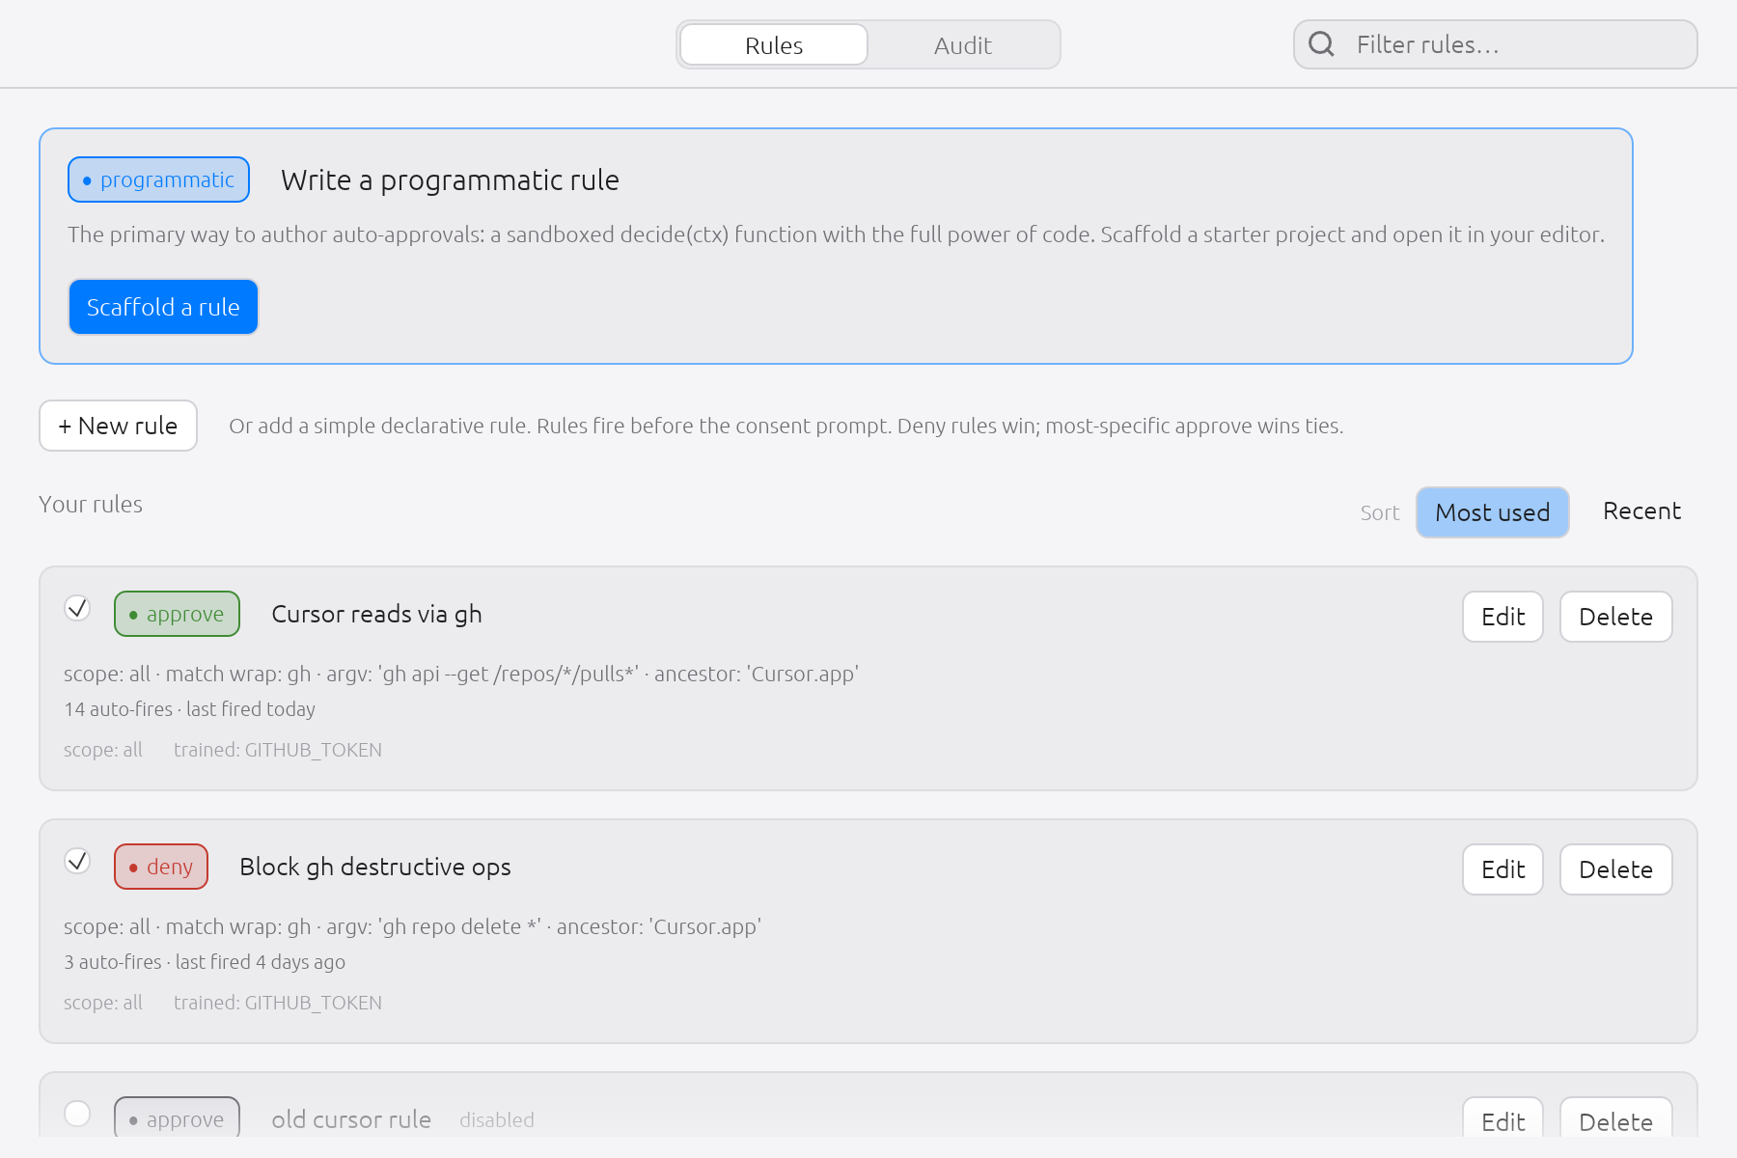Click the programmatic badge
Image resolution: width=1737 pixels, height=1158 pixels.
tap(159, 179)
